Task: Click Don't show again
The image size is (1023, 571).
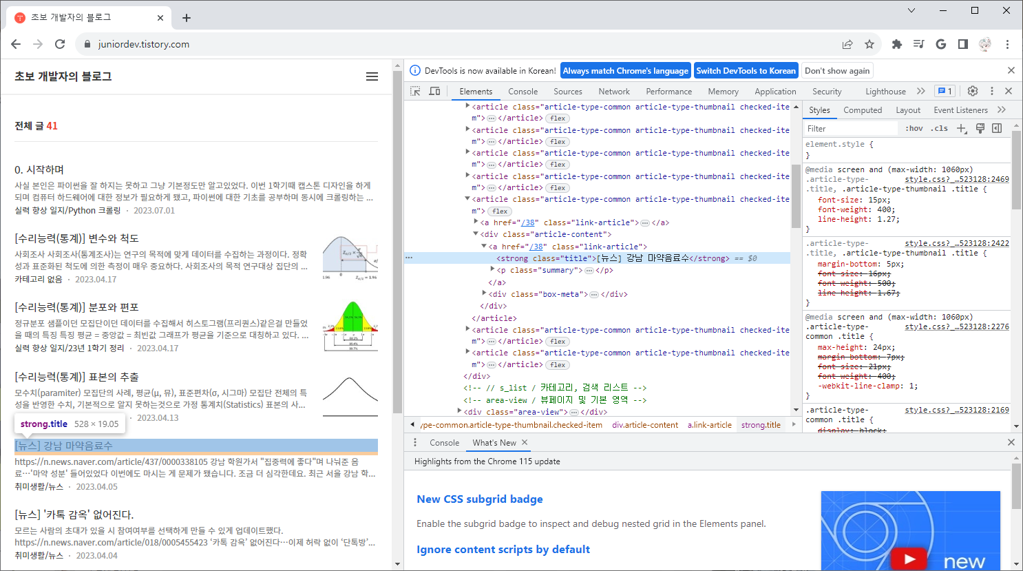Action: 837,70
